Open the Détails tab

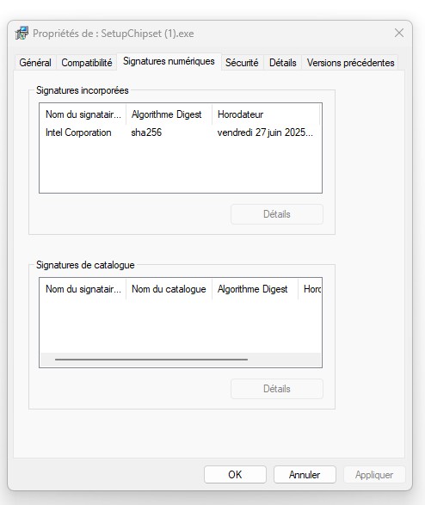tap(283, 63)
